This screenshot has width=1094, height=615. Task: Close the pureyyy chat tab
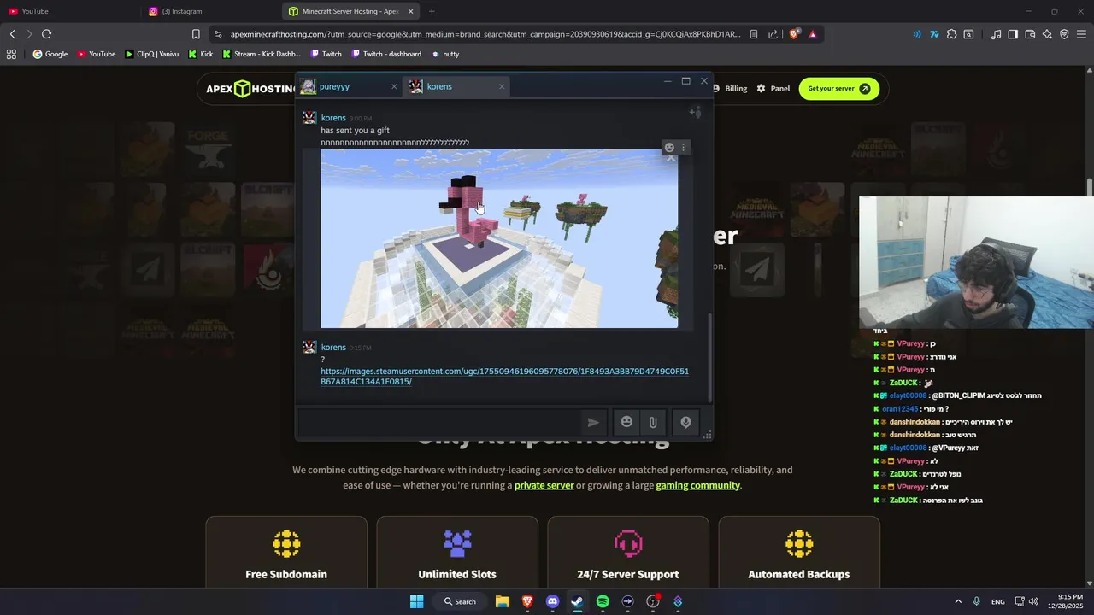click(394, 86)
